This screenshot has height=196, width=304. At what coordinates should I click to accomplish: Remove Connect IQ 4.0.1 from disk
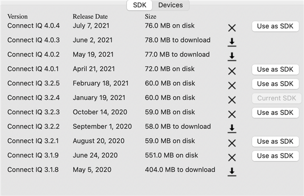(x=232, y=71)
